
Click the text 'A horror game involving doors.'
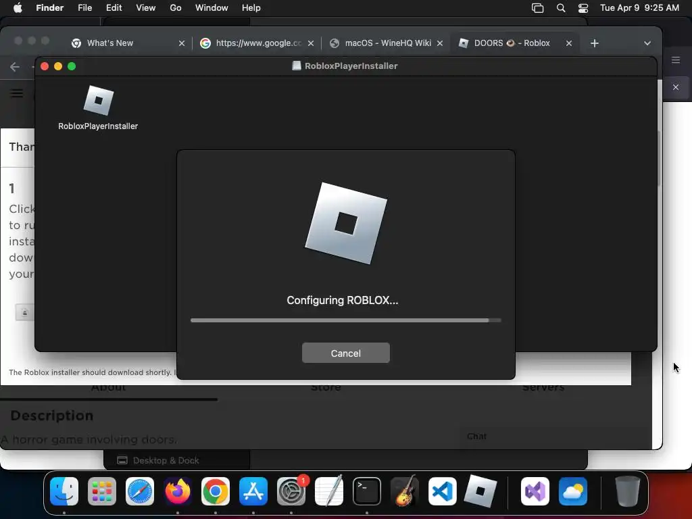pyautogui.click(x=89, y=439)
